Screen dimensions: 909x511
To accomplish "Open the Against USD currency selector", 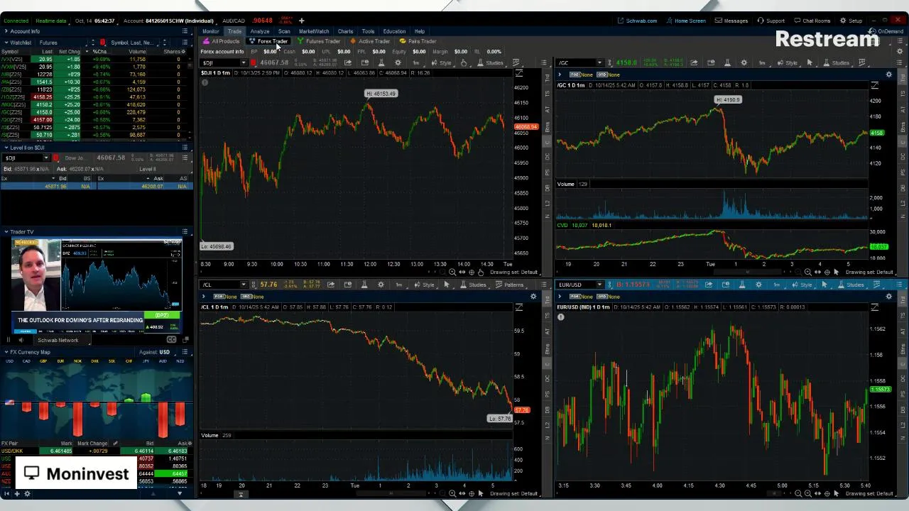I will pyautogui.click(x=164, y=352).
